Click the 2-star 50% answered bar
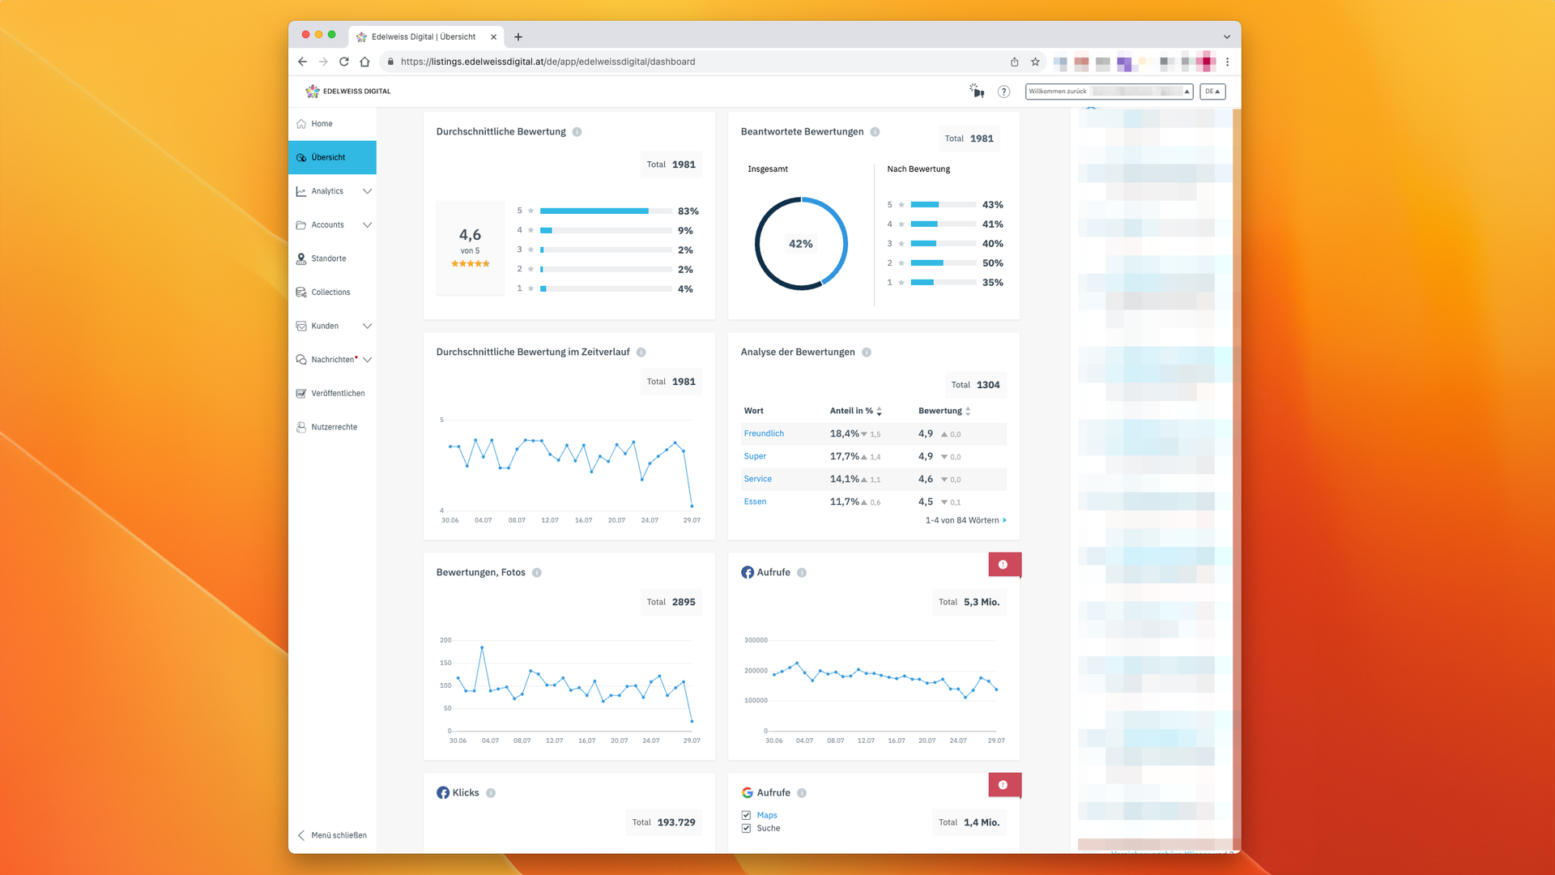Image resolution: width=1555 pixels, height=875 pixels. pyautogui.click(x=943, y=263)
